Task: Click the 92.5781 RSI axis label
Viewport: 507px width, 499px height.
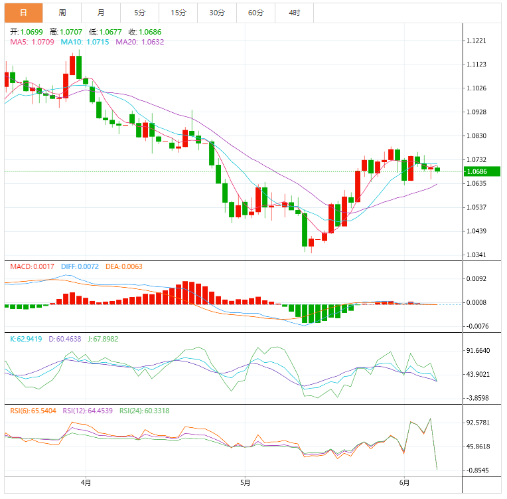Action: pos(478,423)
